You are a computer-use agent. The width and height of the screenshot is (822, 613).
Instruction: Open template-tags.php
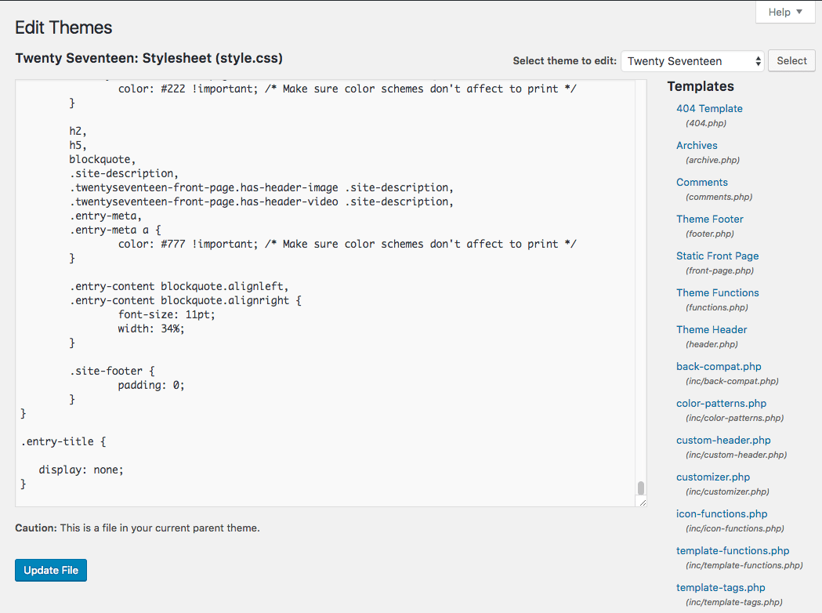pyautogui.click(x=720, y=587)
